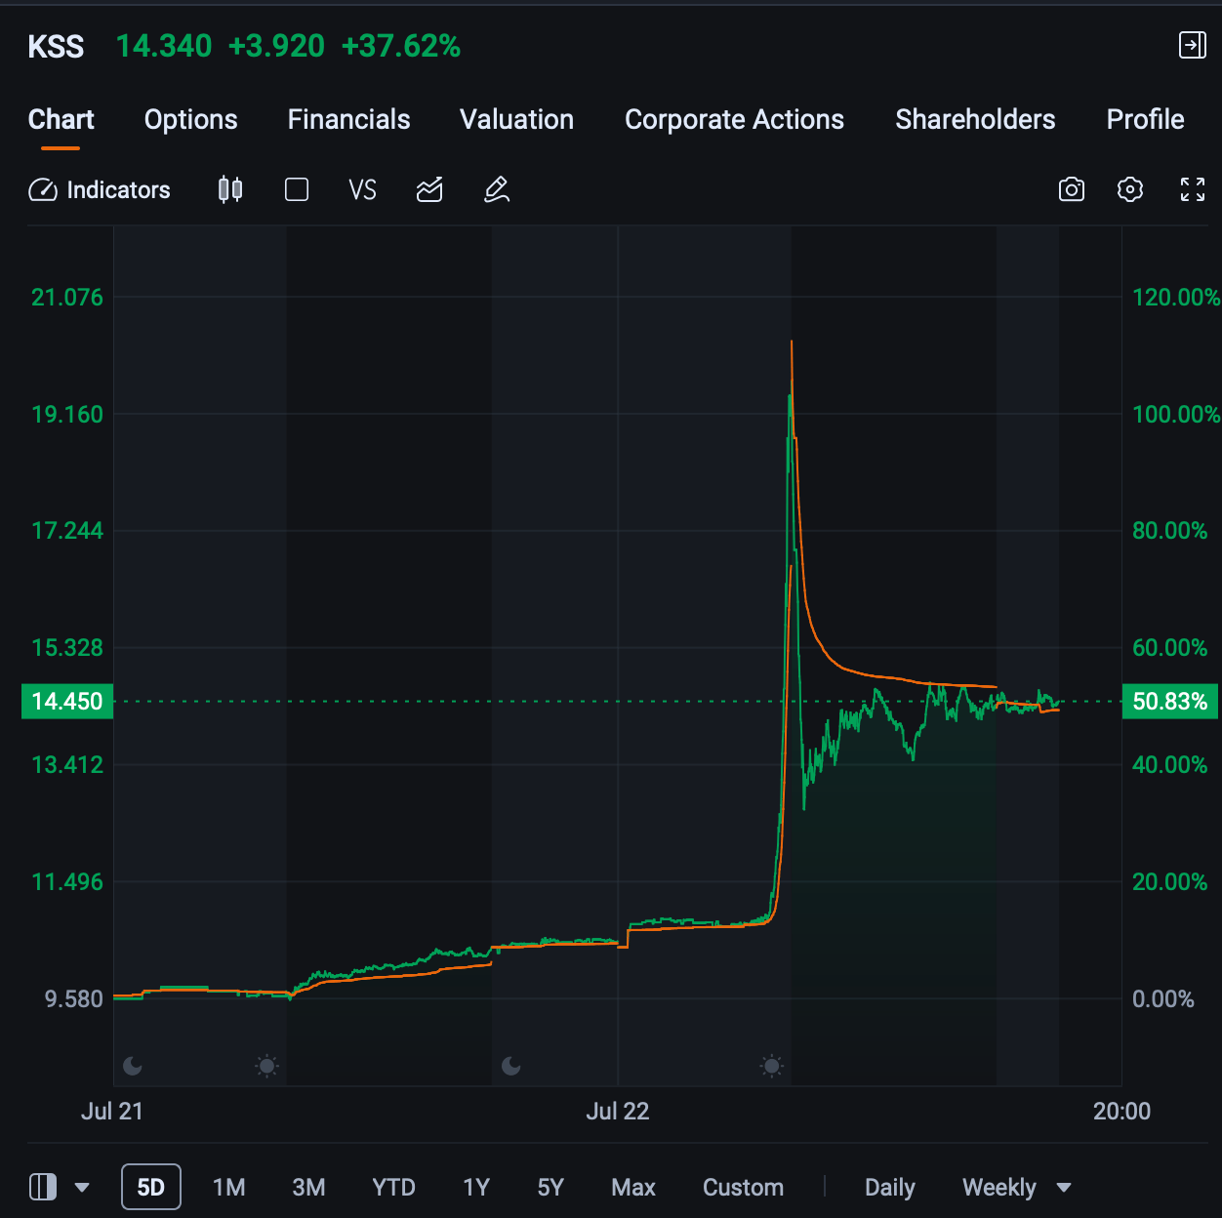Screen dimensions: 1222x1218
Task: Click the square shape tool icon
Action: pos(297,189)
